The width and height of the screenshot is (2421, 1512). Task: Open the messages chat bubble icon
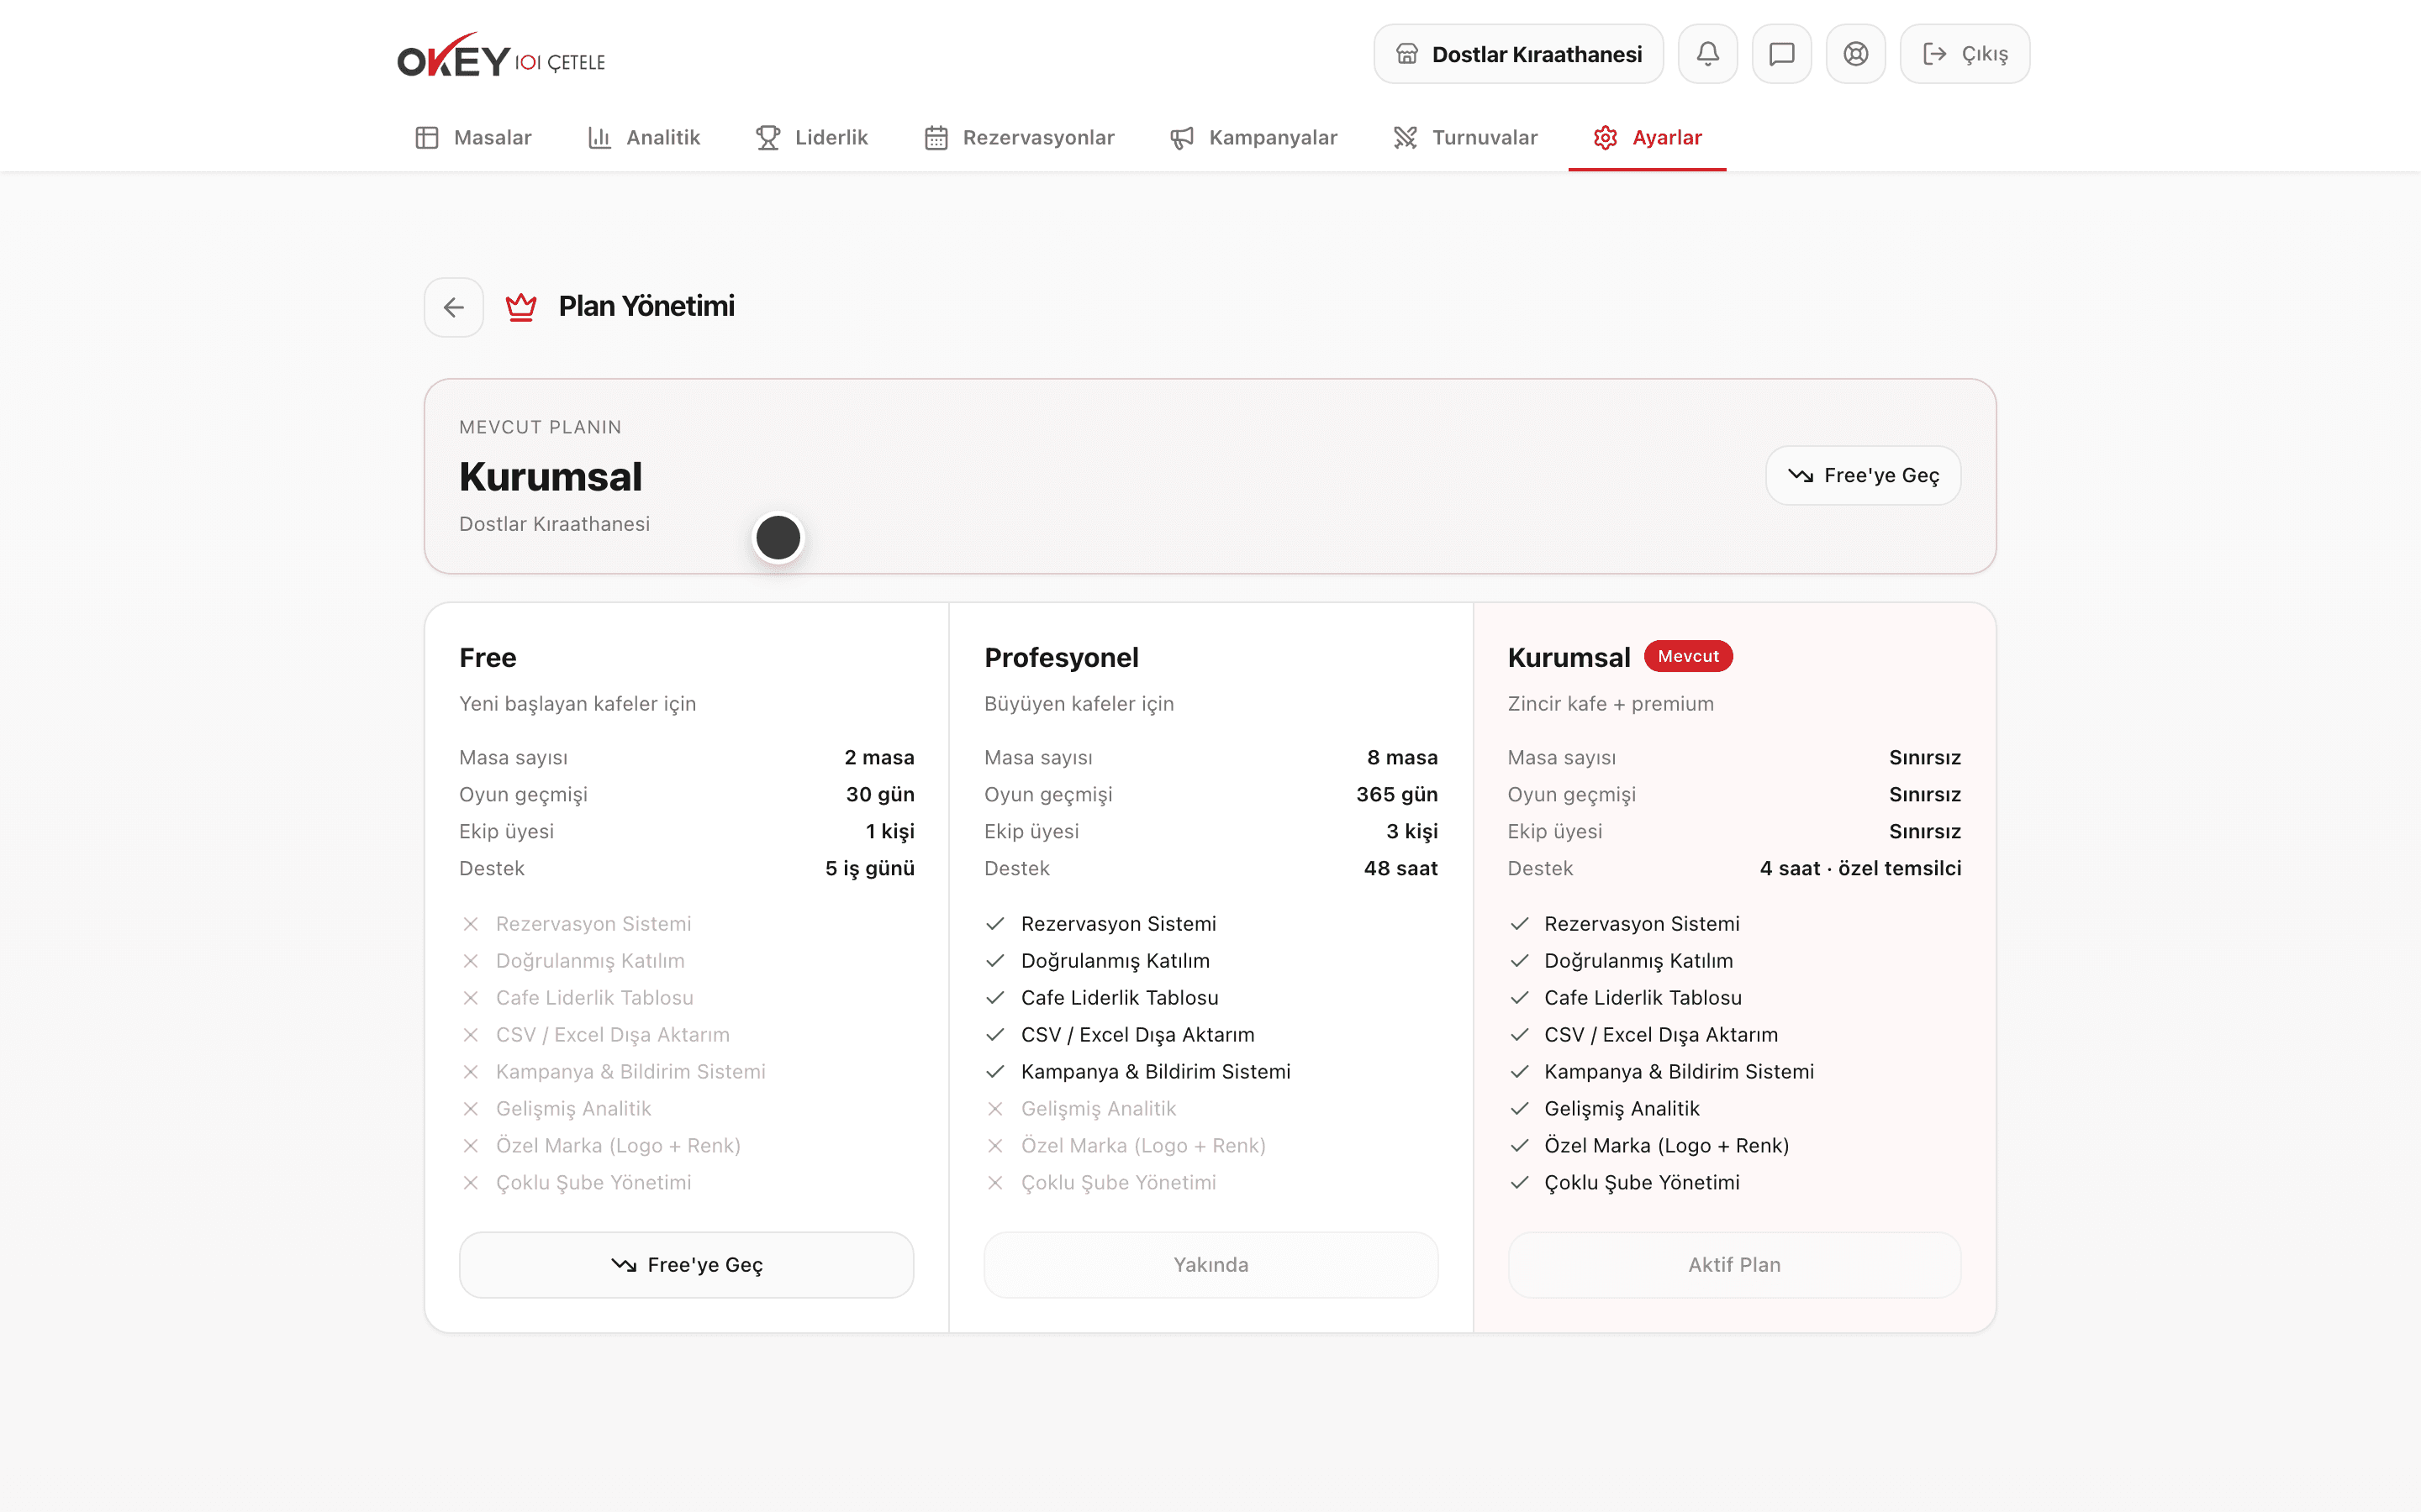(x=1782, y=54)
